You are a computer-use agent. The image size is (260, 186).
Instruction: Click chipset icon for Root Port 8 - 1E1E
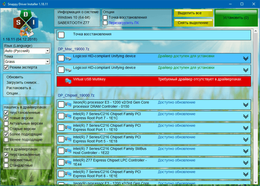coord(68,174)
